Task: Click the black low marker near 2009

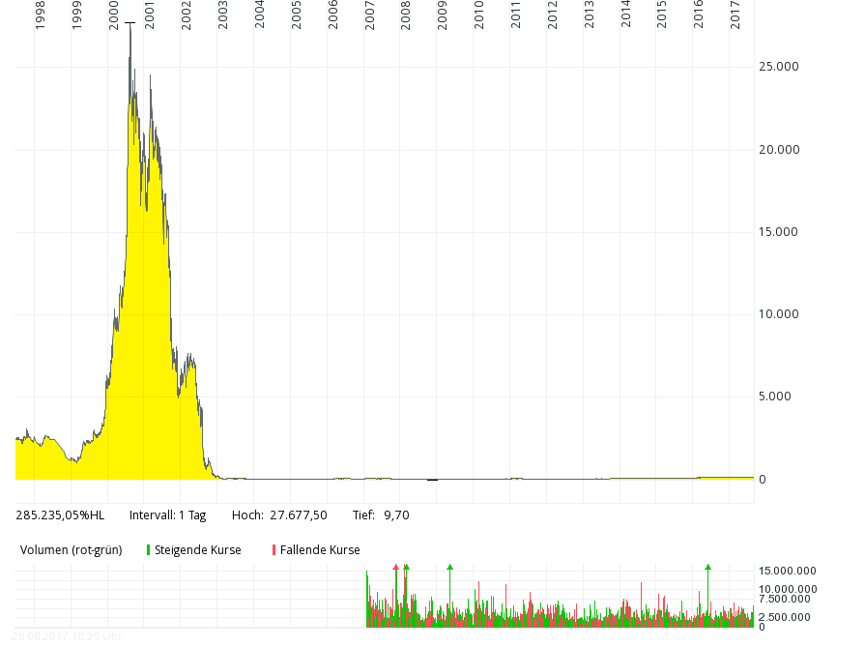Action: [433, 480]
